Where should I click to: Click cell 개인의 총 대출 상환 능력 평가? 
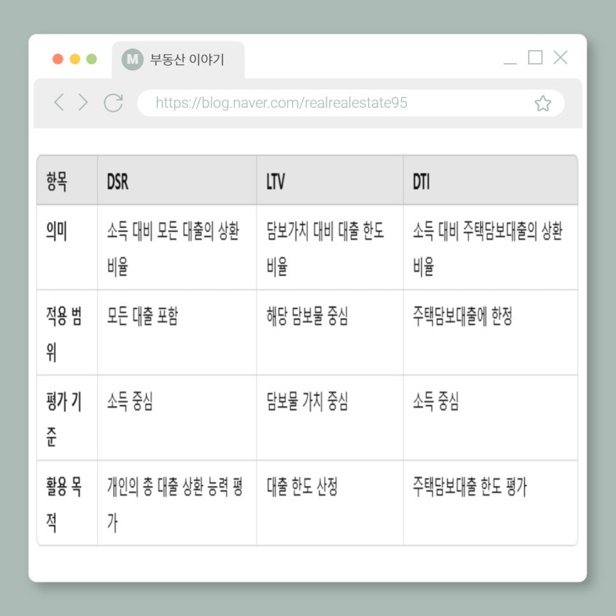[177, 503]
